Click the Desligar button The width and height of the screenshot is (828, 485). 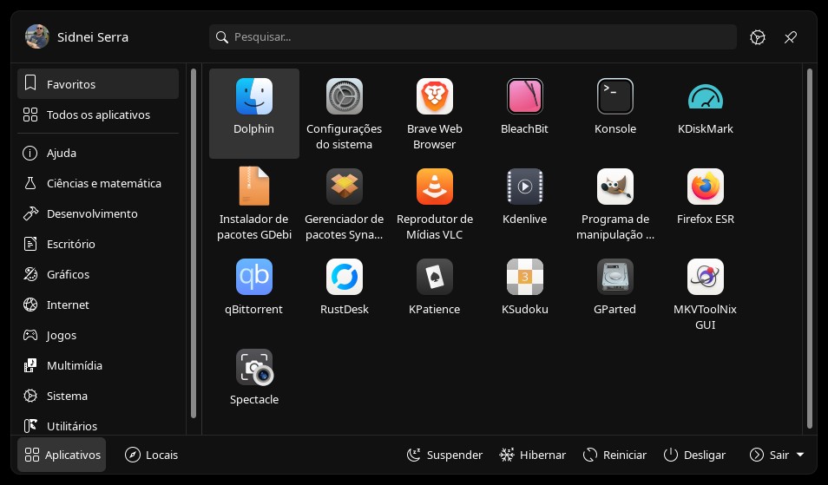click(x=694, y=455)
